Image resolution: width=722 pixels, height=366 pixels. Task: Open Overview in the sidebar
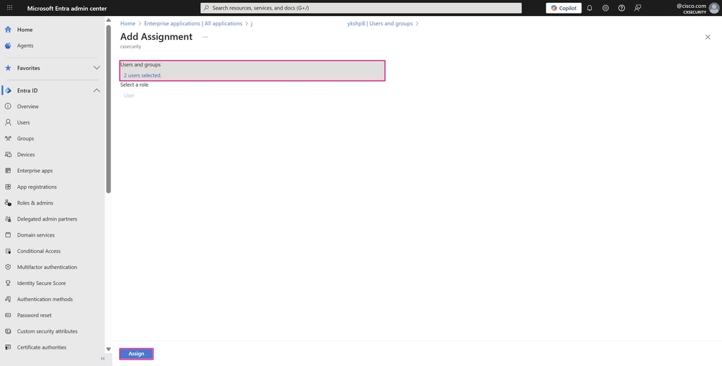pyautogui.click(x=28, y=106)
